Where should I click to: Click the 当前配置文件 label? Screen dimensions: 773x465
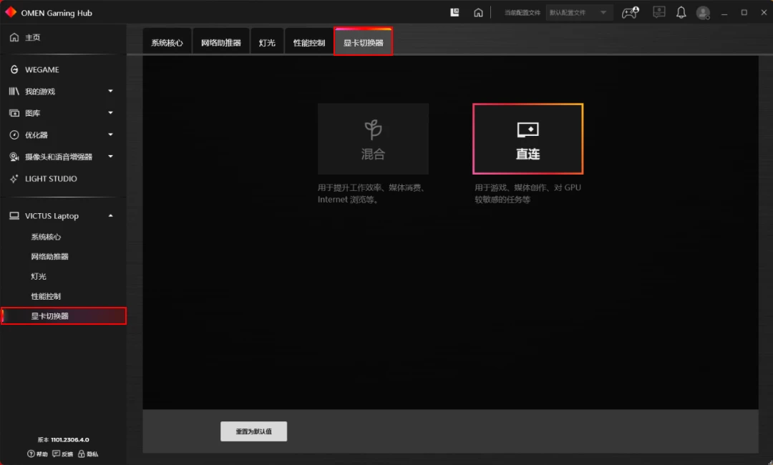522,12
